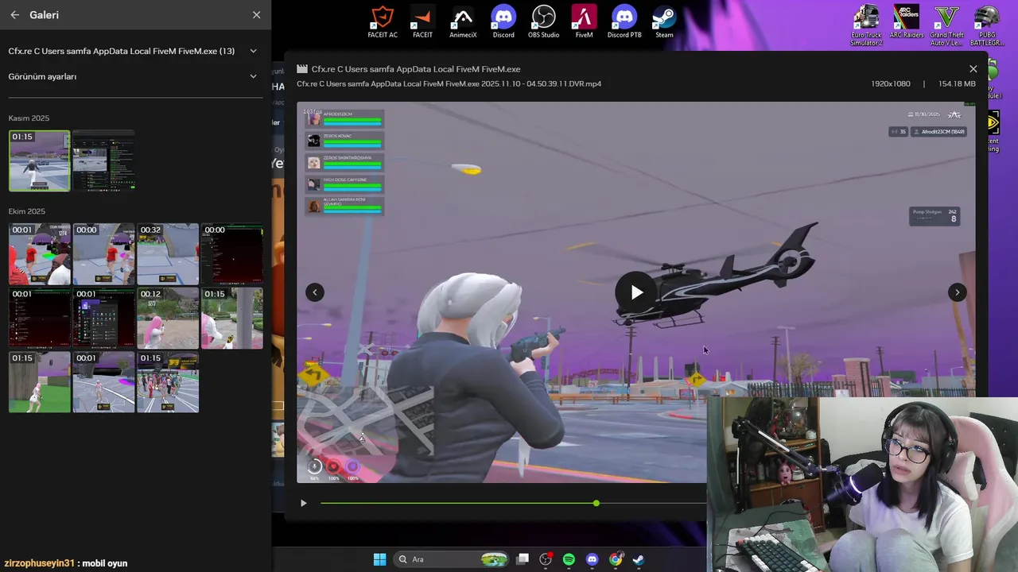
Task: Show previous clip with the left arrow
Action: click(315, 292)
